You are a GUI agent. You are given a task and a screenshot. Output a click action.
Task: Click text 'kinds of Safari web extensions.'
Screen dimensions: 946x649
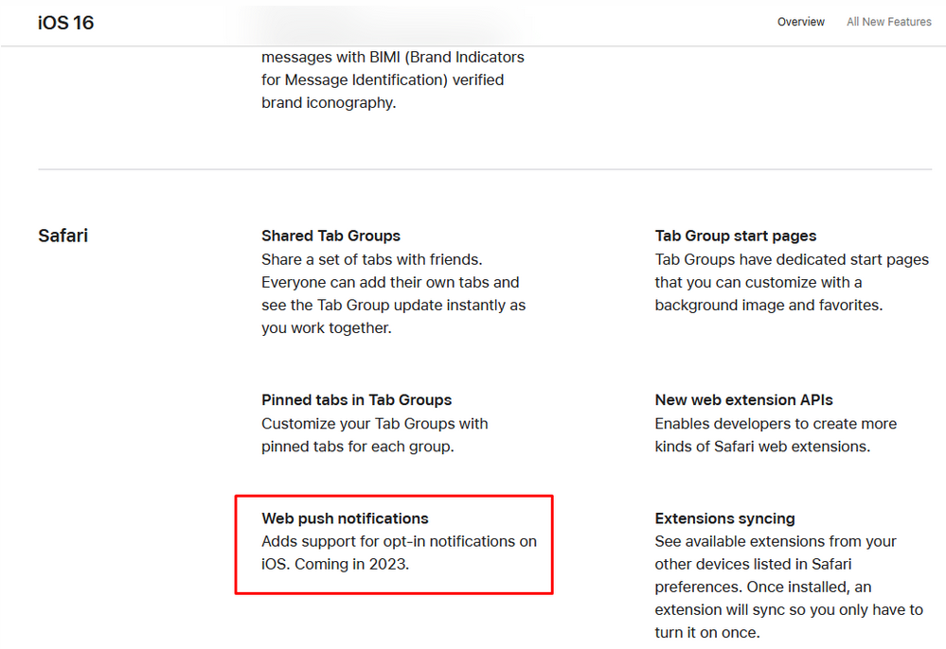coord(762,447)
